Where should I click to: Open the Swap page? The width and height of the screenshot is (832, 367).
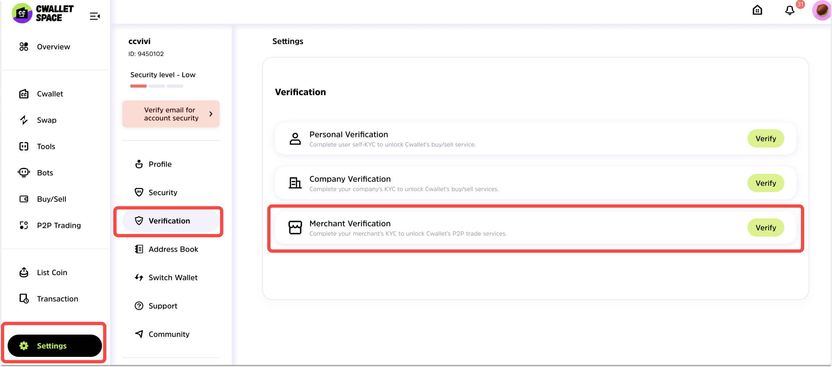pyautogui.click(x=46, y=120)
